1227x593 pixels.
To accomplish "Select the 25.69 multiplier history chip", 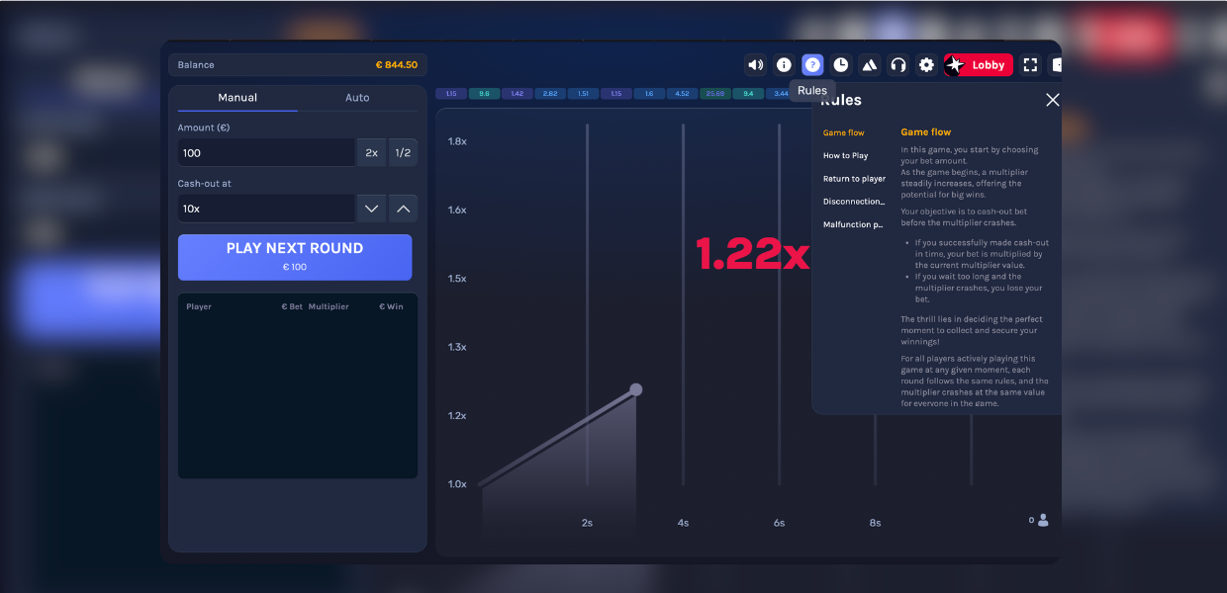I will pos(714,94).
